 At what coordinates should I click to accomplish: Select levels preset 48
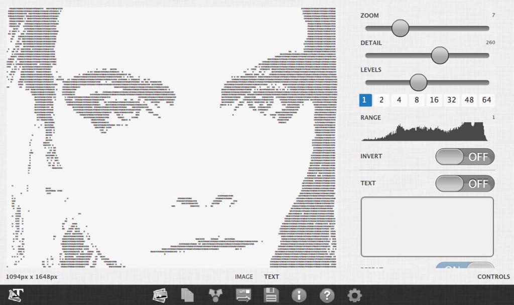click(469, 100)
